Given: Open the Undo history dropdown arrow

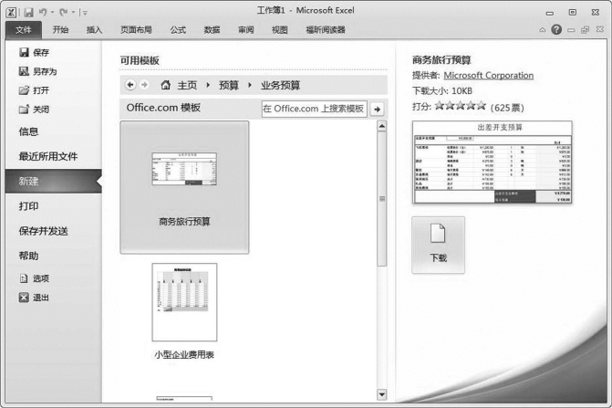Looking at the screenshot, I should point(52,13).
